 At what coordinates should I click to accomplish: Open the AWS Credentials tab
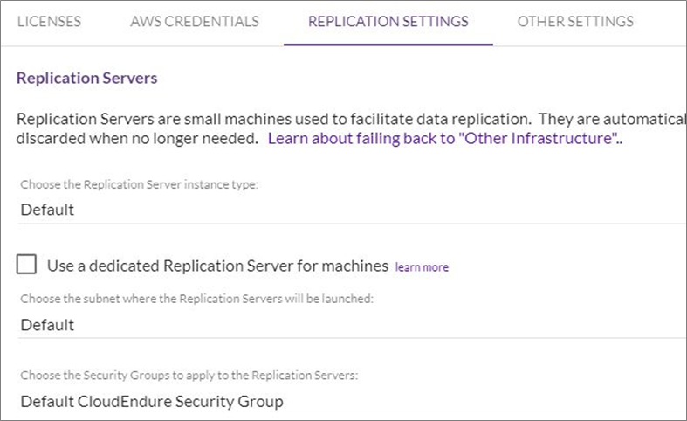pos(195,22)
